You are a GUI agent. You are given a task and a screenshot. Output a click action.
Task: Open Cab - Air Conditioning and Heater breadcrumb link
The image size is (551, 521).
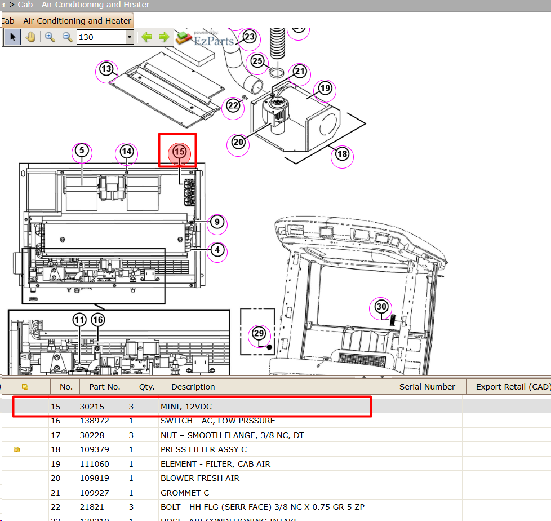click(x=83, y=5)
